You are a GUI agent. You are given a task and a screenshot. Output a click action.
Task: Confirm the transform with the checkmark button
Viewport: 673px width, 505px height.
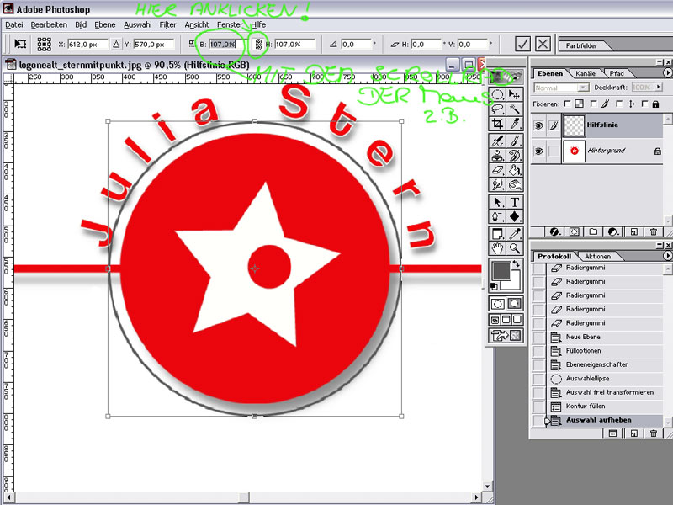coord(522,44)
